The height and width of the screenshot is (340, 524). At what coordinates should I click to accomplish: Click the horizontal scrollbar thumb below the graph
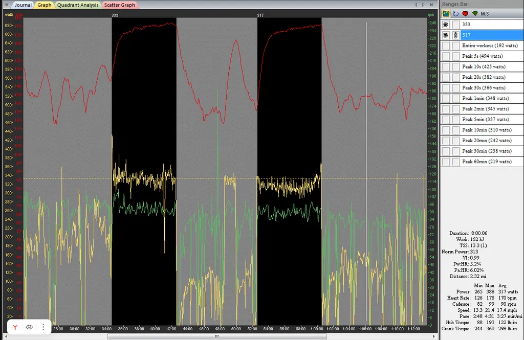pos(217,336)
